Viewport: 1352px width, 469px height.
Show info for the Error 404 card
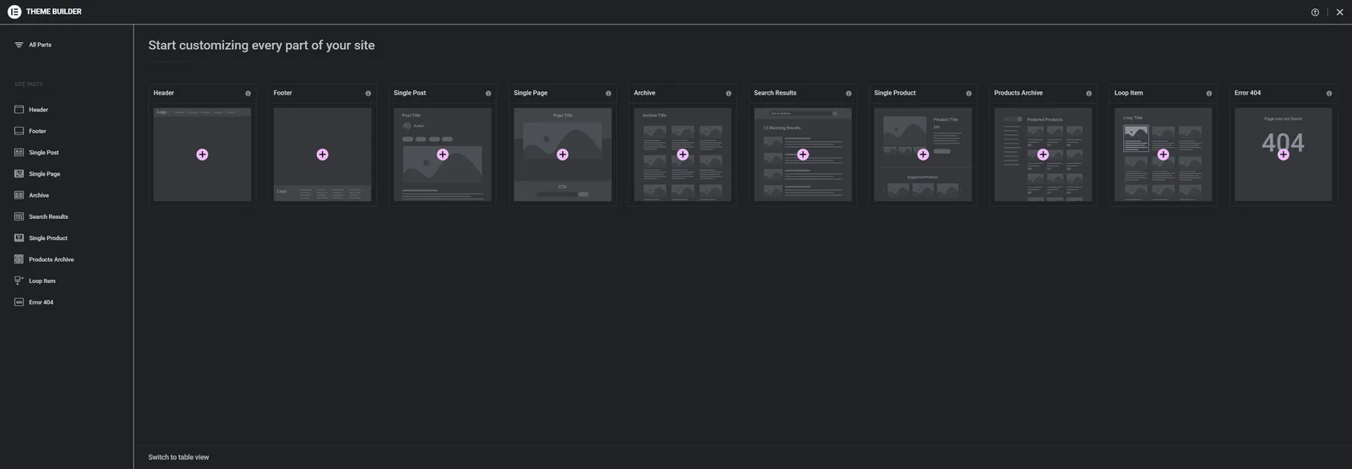[1328, 93]
